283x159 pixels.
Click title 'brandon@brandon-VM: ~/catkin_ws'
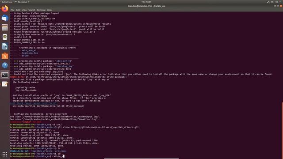click(146, 6)
